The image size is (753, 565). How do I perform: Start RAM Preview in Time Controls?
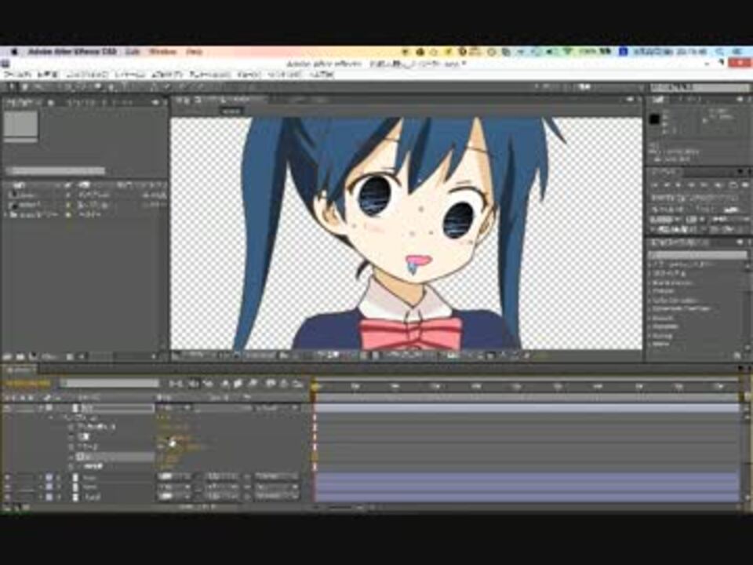click(745, 185)
